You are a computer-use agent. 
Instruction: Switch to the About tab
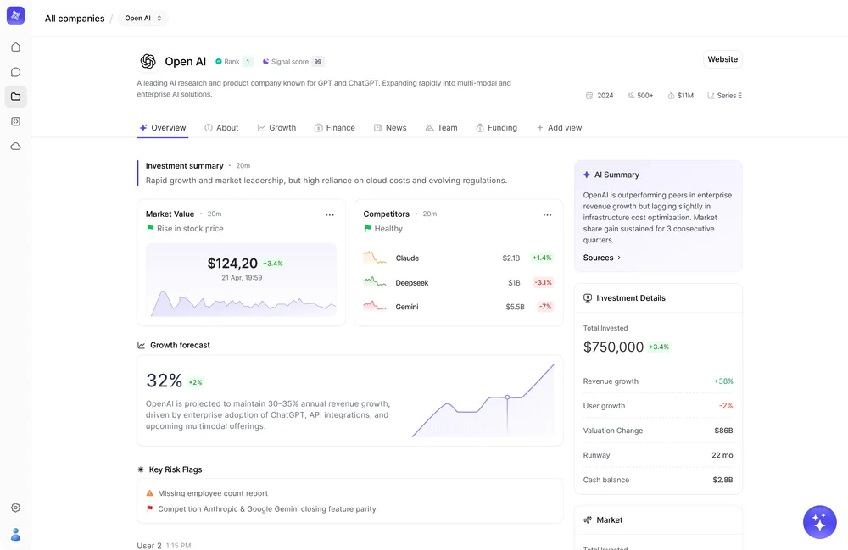pos(221,128)
